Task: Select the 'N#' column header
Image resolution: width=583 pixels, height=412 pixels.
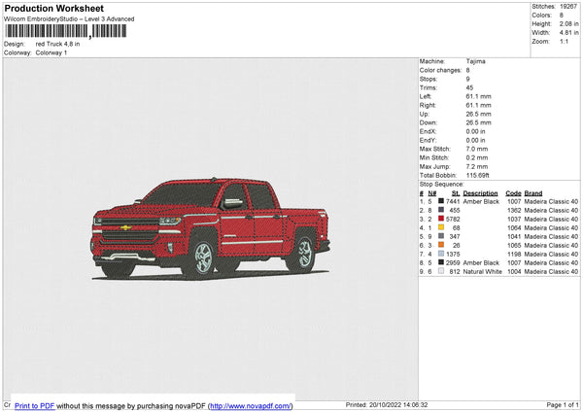Action: point(432,193)
